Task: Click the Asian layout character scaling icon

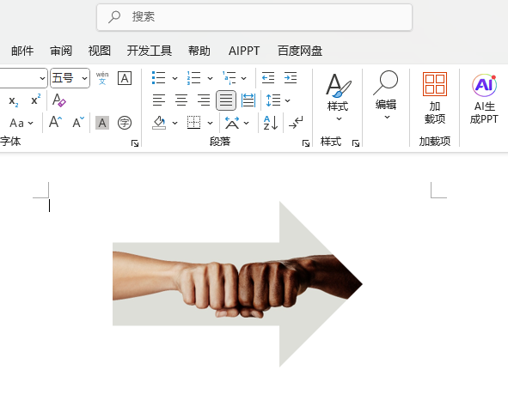Action: 232,123
